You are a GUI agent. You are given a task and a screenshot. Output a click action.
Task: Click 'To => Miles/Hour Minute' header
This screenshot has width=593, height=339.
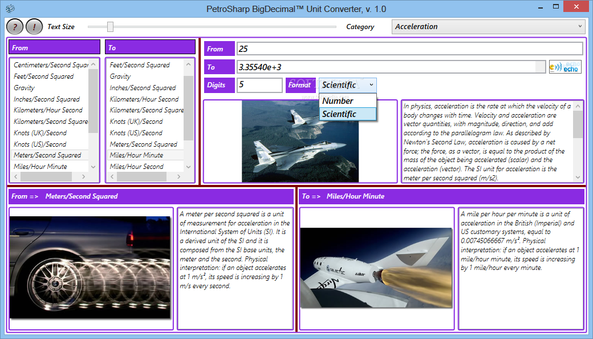[441, 196]
